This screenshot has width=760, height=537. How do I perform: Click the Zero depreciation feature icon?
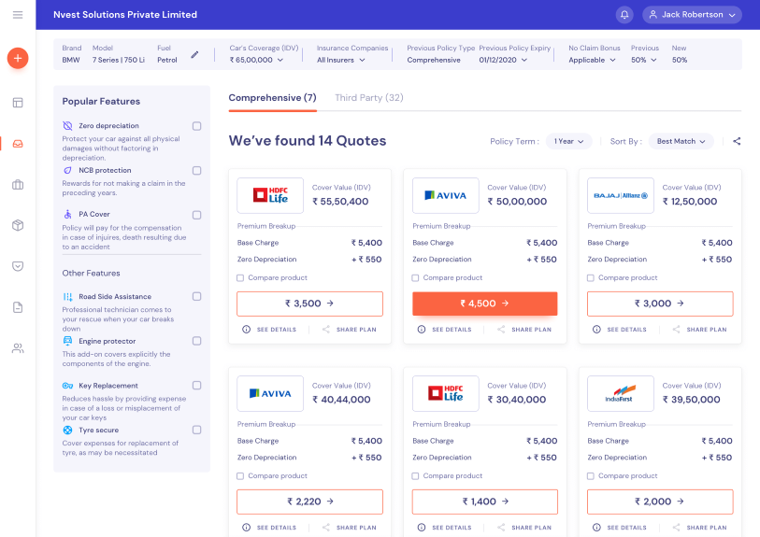click(x=67, y=126)
